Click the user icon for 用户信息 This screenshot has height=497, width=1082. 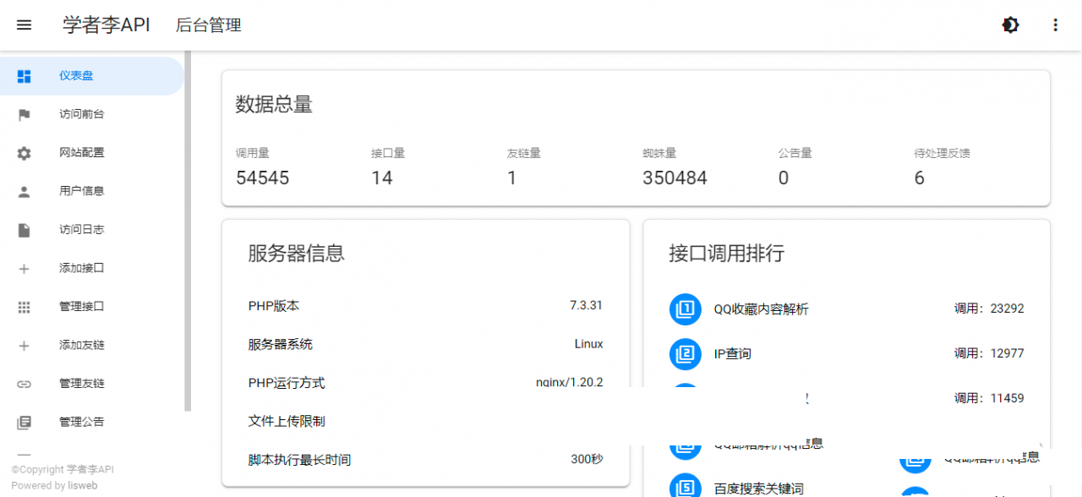[x=24, y=190]
